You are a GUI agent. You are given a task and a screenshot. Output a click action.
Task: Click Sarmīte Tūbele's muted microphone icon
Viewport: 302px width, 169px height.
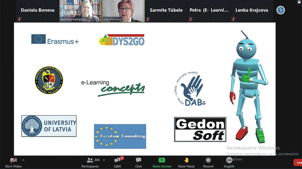tap(148, 19)
